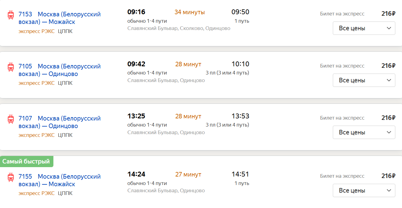
Task: Open train 7155 Москва — Можайск link
Action: (x=59, y=180)
